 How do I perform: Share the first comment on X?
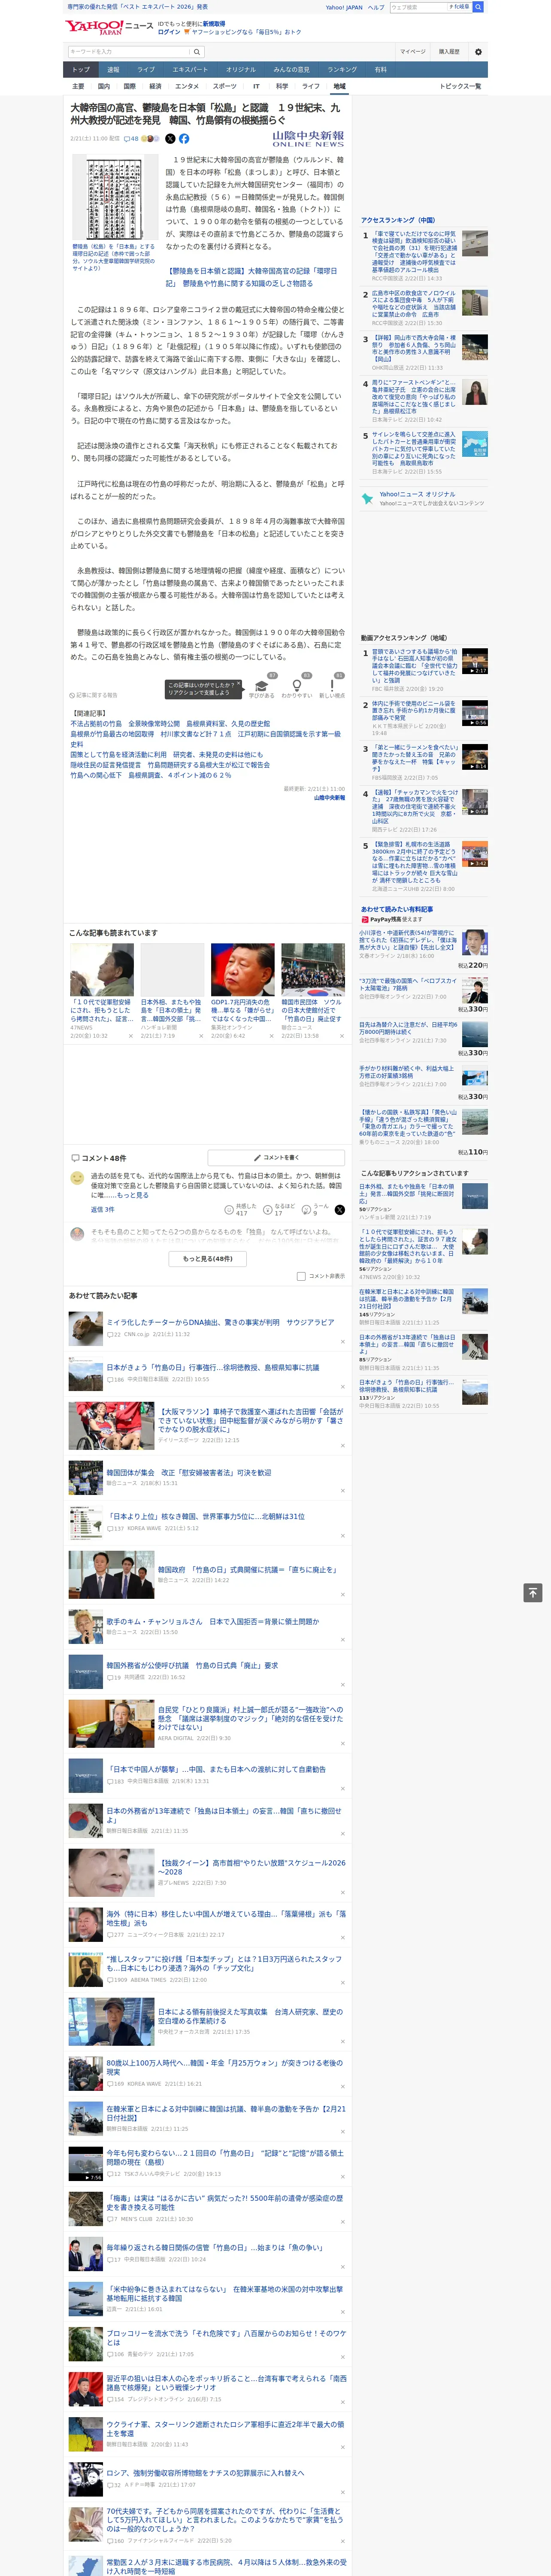(340, 1210)
